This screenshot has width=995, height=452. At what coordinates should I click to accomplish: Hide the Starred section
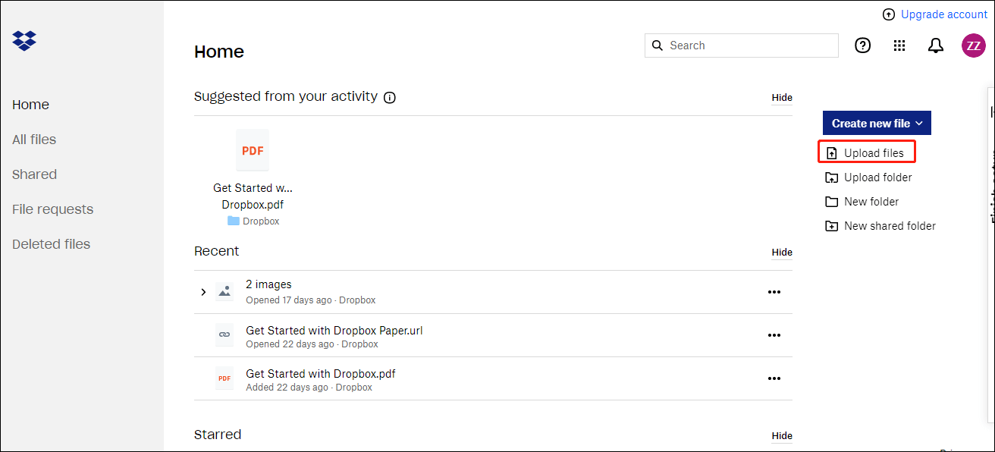tap(781, 435)
